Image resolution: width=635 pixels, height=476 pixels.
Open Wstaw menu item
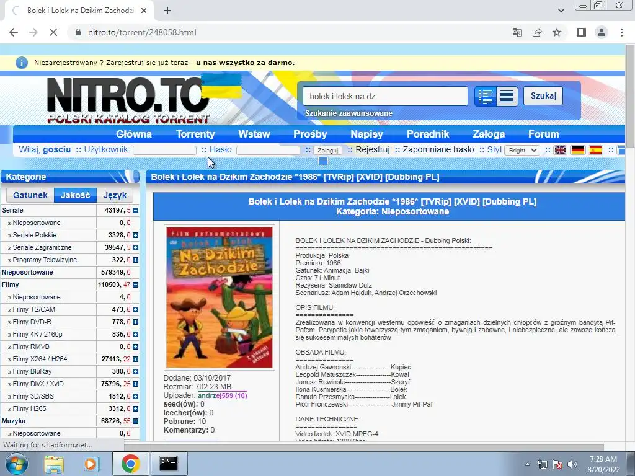pyautogui.click(x=254, y=134)
